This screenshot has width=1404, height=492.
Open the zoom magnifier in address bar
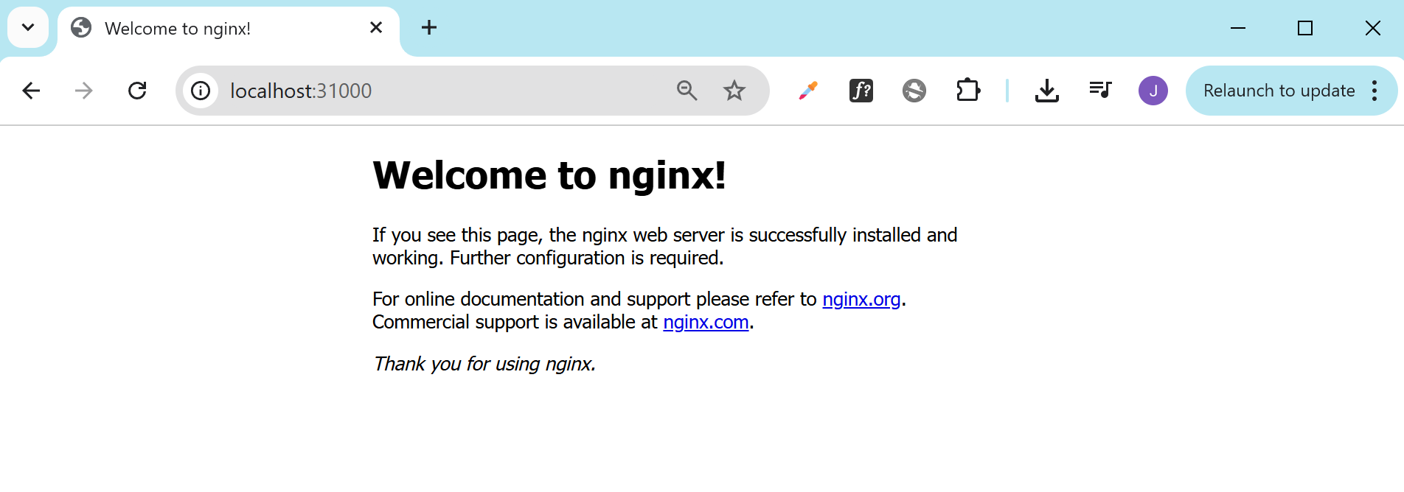(x=687, y=91)
